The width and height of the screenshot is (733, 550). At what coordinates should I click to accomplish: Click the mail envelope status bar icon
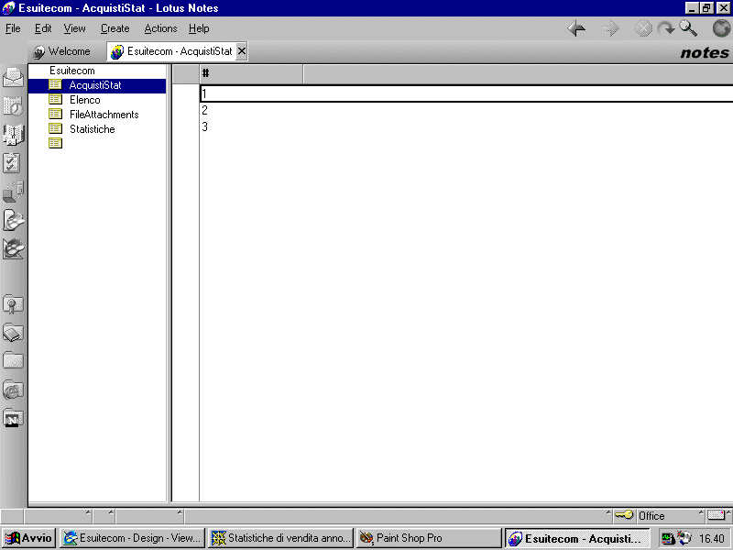tap(716, 515)
